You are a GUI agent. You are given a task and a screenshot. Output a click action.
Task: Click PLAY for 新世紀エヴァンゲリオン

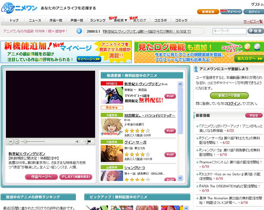click(170, 96)
